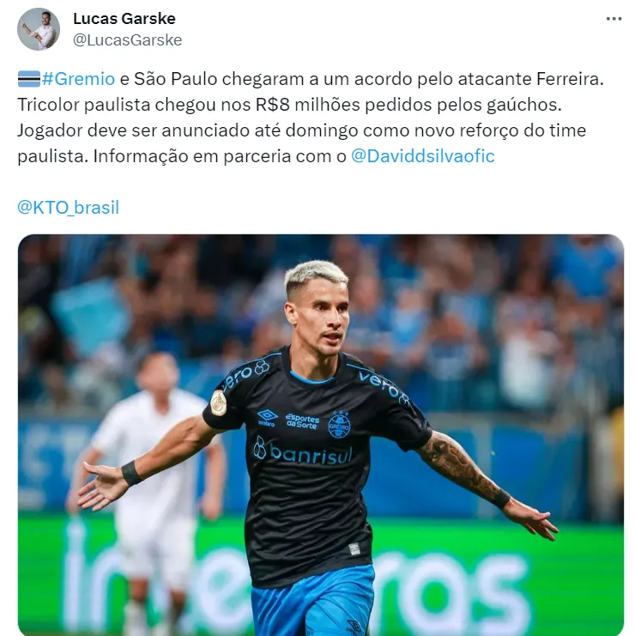Click the gold league patch on the sleeve

[219, 403]
